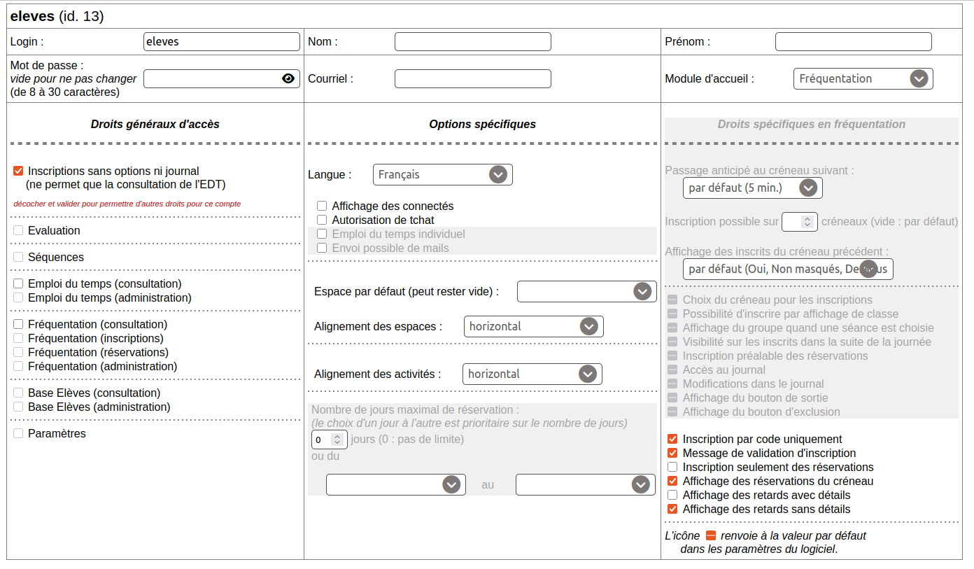The height and width of the screenshot is (569, 974).
Task: Open the reservation start date dropdown after 'ou du'
Action: tap(396, 484)
